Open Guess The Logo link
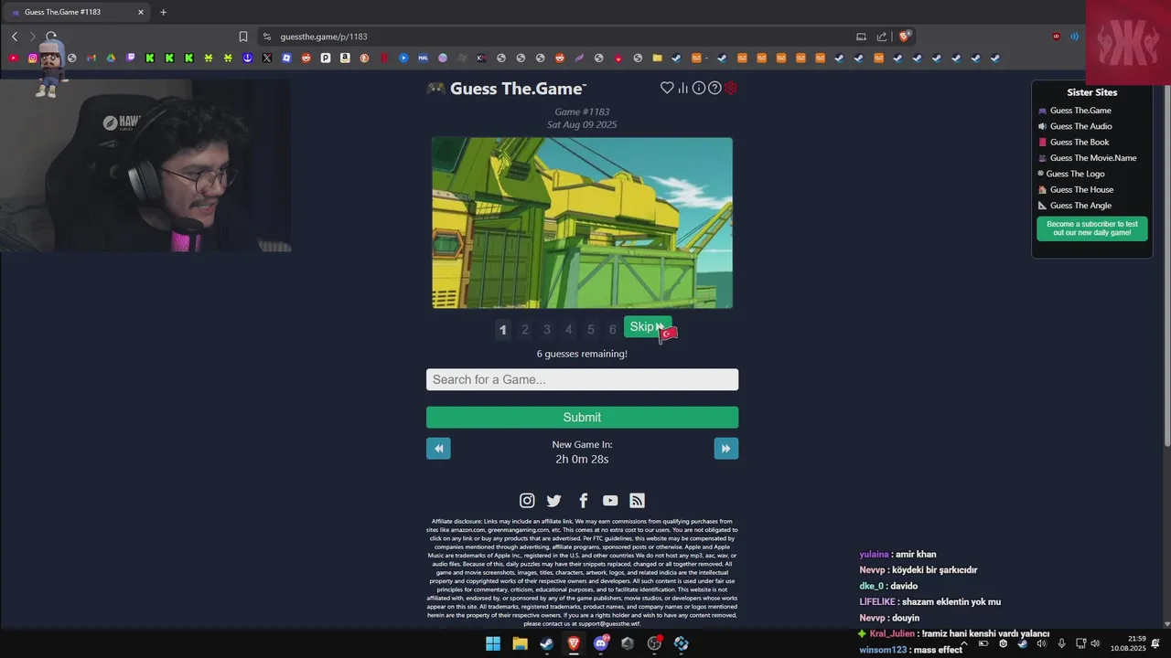1171x658 pixels. [x=1075, y=174]
